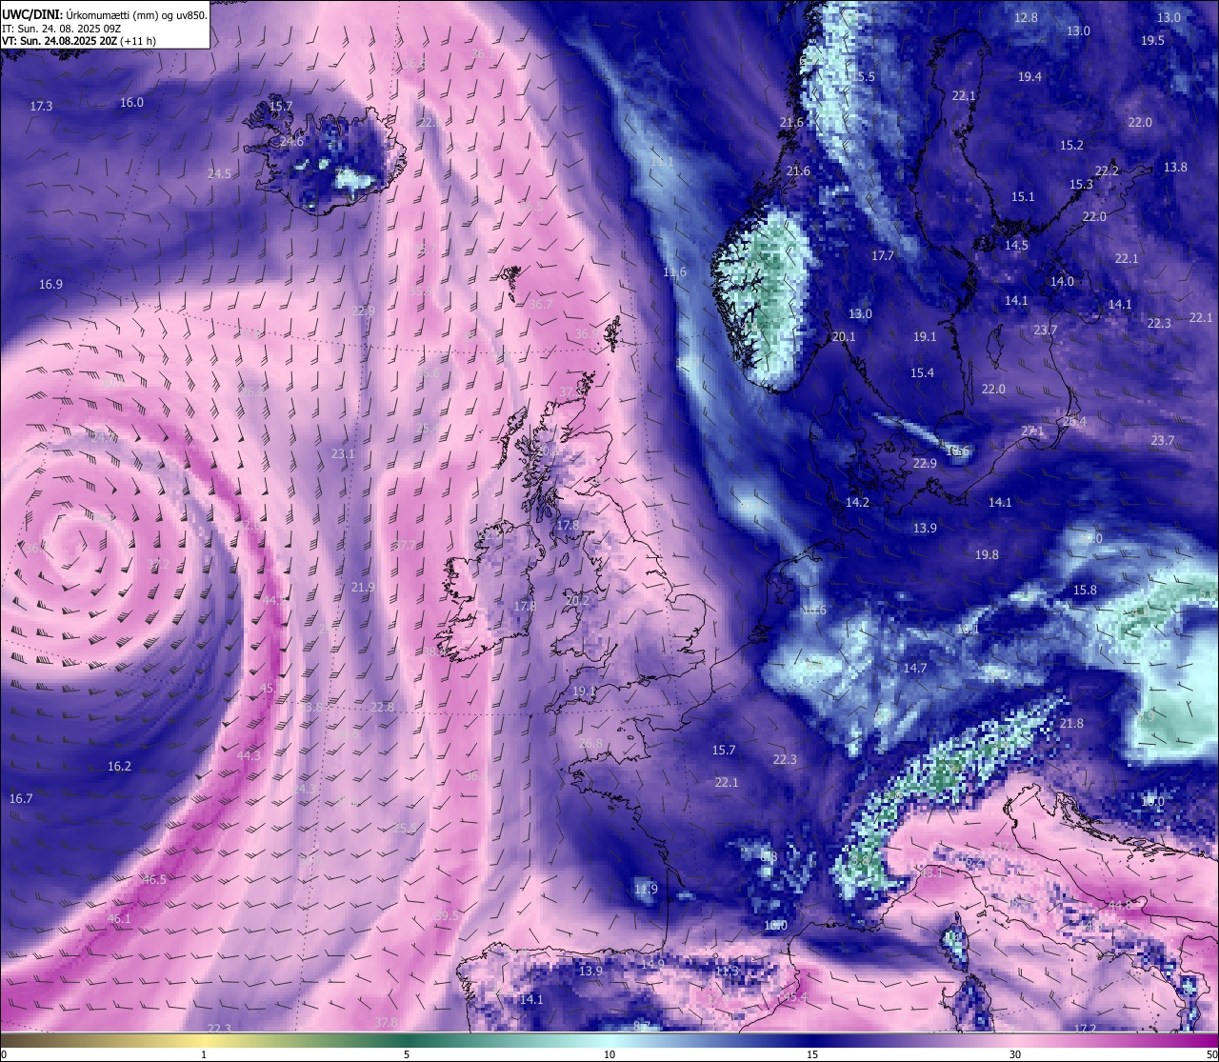Screen dimensions: 1219x1062
Task: Click the 17.7 value over Norway
Action: 883,256
